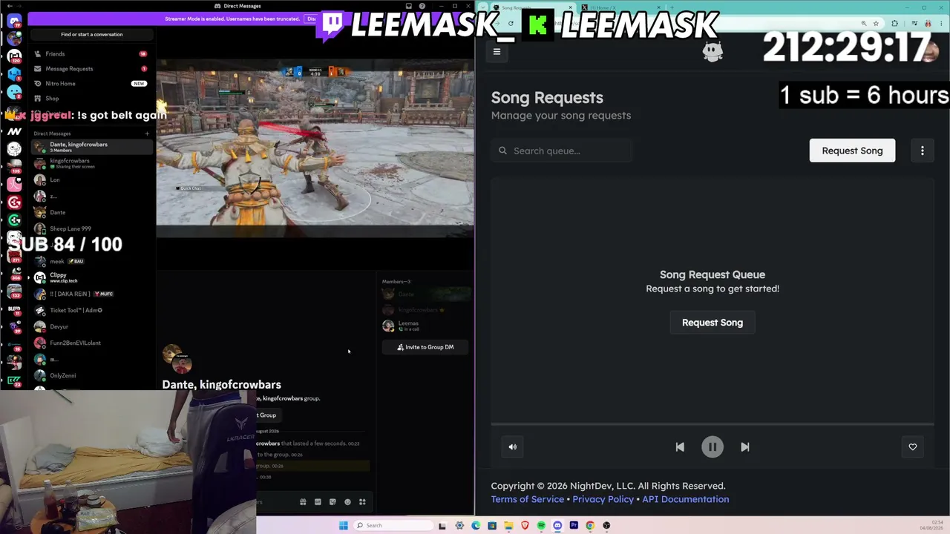Bookmark this page with the star icon
950x534 pixels.
click(876, 24)
